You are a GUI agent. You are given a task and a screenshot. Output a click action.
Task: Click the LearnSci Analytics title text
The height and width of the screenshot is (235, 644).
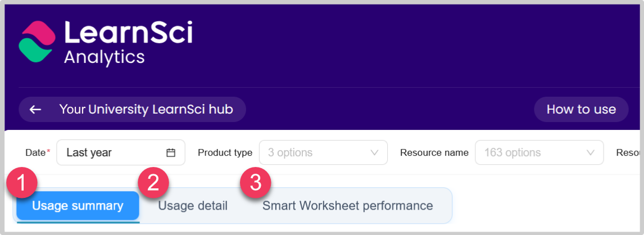tap(128, 43)
